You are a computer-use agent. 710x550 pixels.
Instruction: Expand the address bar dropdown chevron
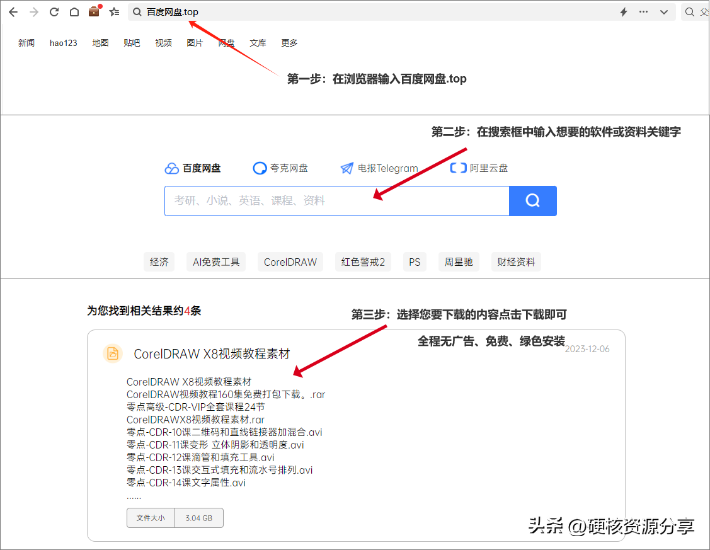click(x=664, y=12)
